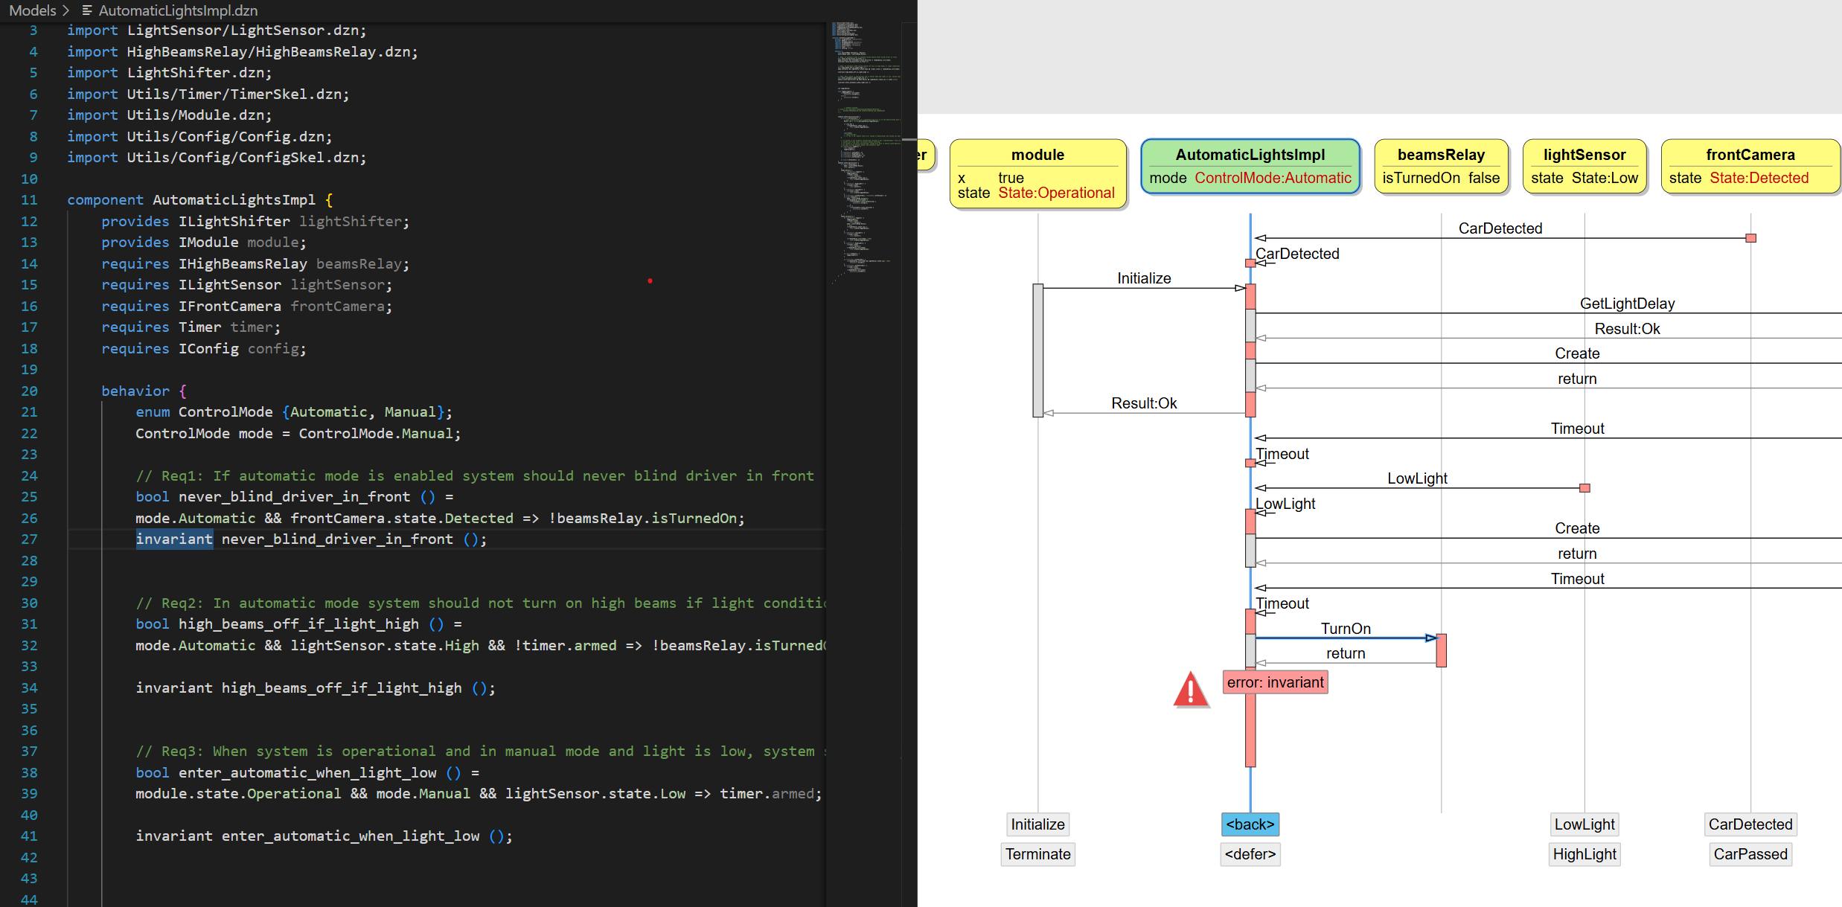
Task: Click the red error warning triangle icon
Action: pyautogui.click(x=1191, y=690)
